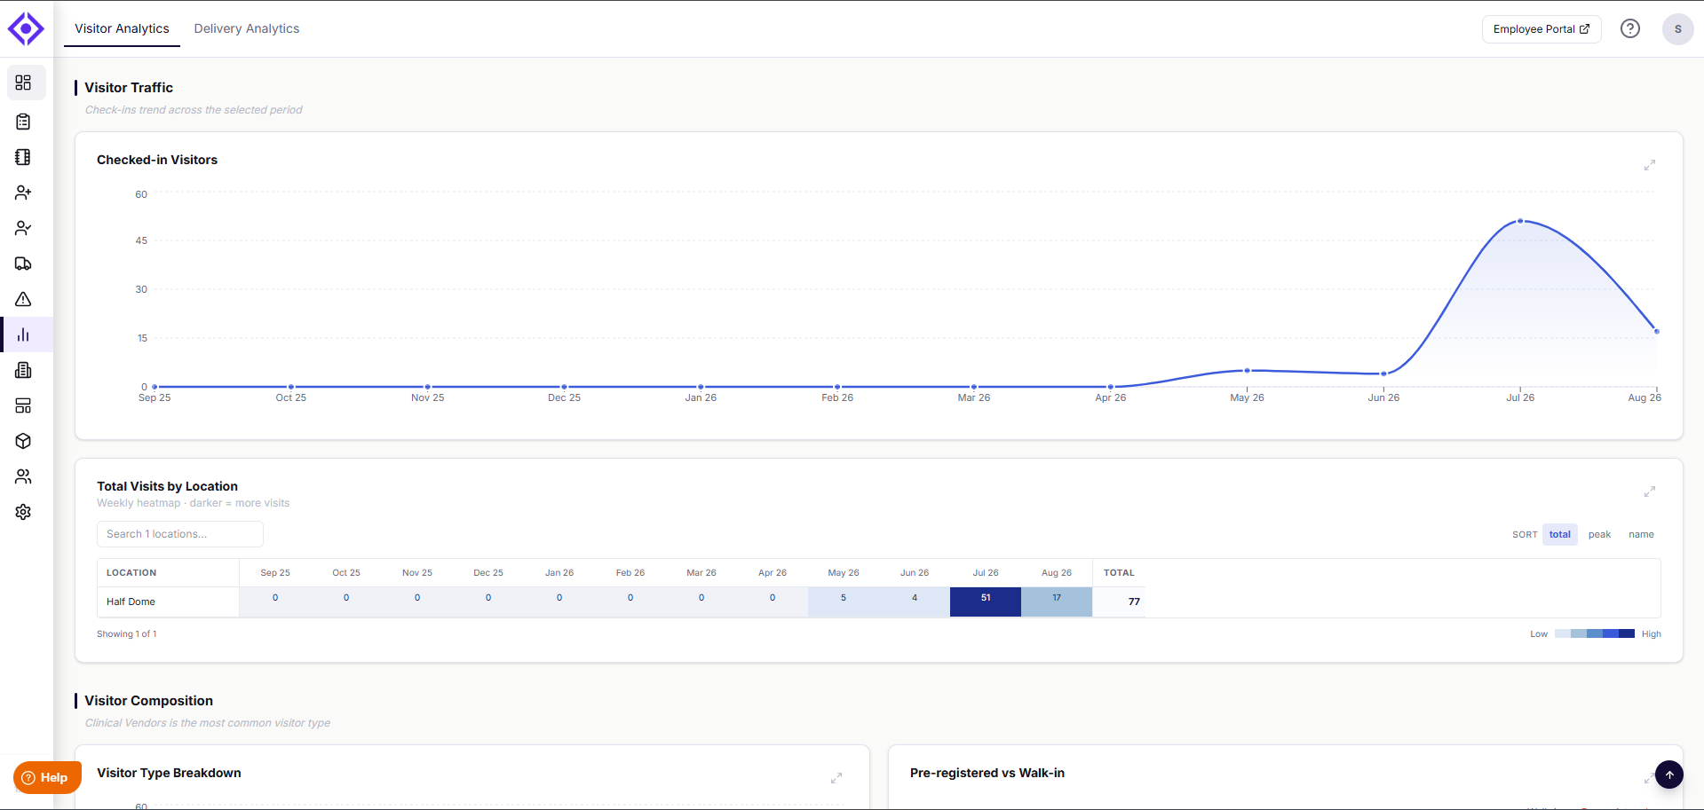This screenshot has height=810, width=1704.
Task: Open the delivery truck sidebar icon
Action: point(23,263)
